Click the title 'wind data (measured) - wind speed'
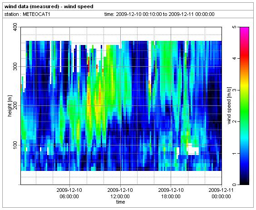This screenshot has width=256, height=210. (49, 6)
